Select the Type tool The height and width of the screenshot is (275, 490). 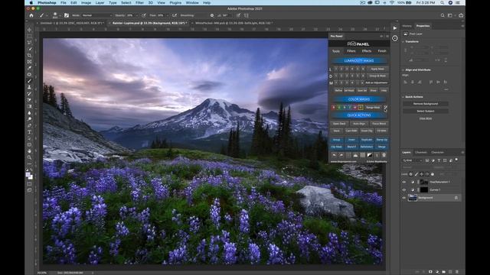(29, 132)
